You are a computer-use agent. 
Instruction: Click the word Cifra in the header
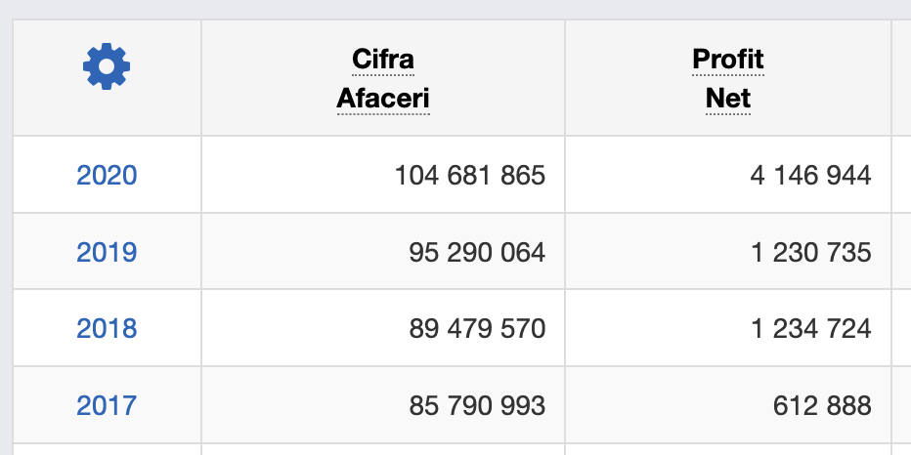click(383, 60)
